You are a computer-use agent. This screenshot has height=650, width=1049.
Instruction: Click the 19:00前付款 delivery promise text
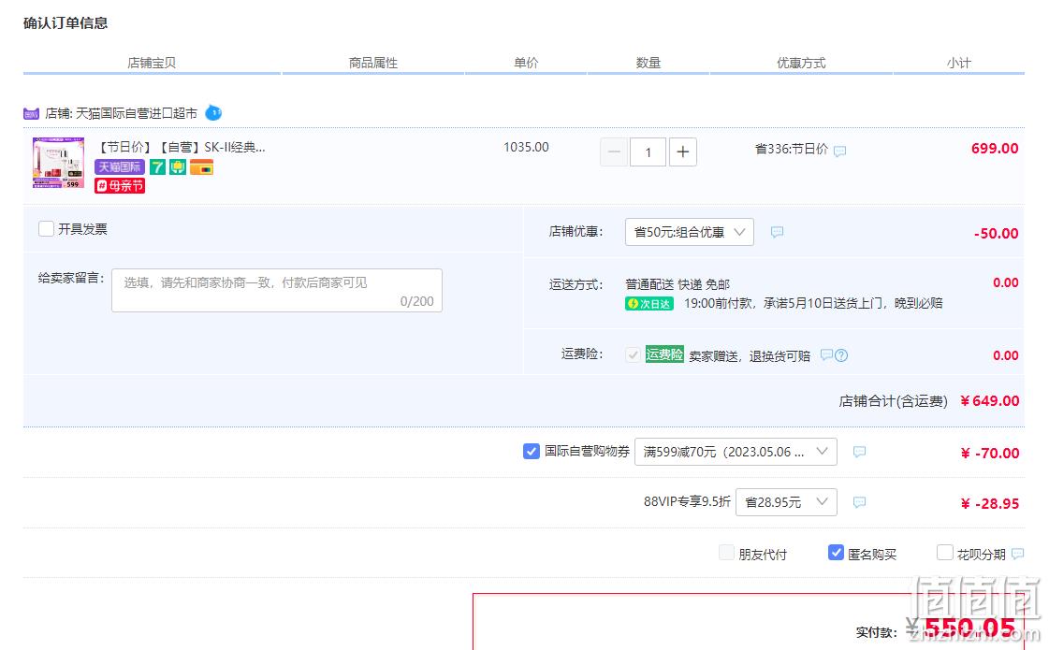tap(813, 303)
